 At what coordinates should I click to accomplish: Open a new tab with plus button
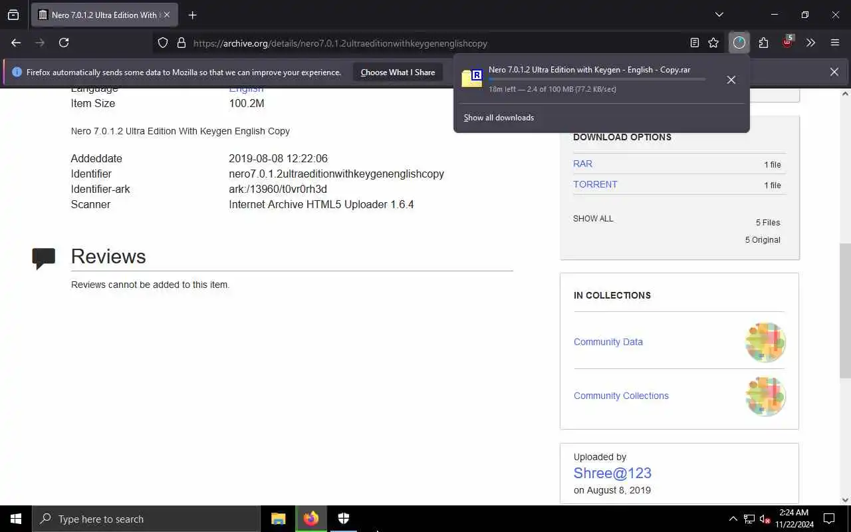pyautogui.click(x=192, y=15)
